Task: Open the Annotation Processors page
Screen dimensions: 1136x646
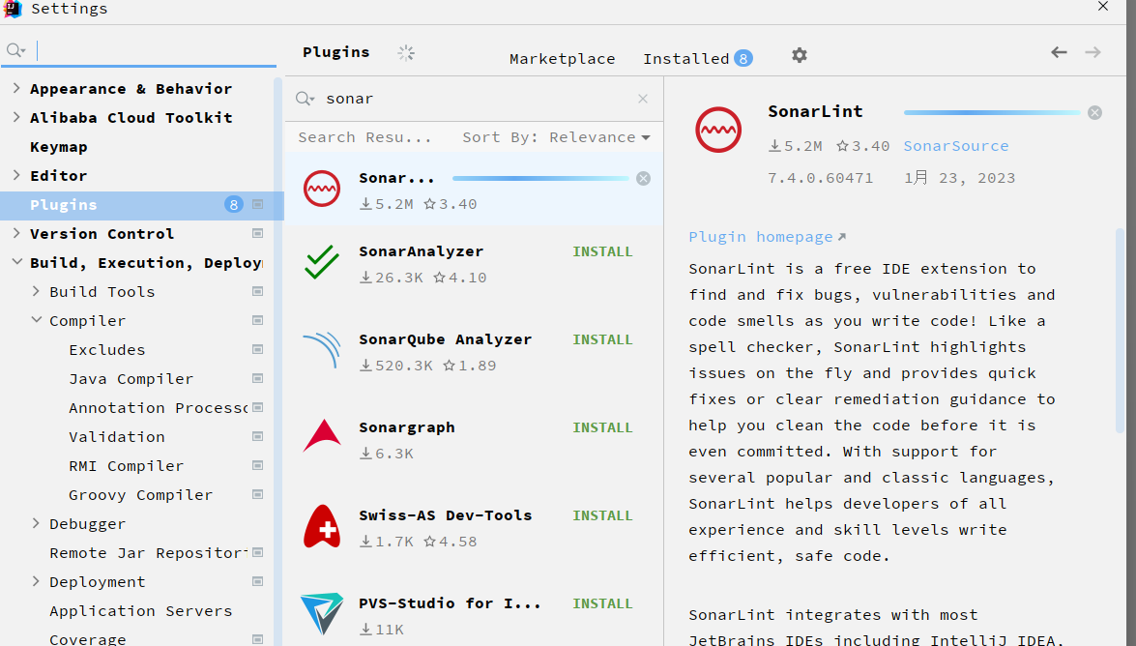Action: [158, 408]
